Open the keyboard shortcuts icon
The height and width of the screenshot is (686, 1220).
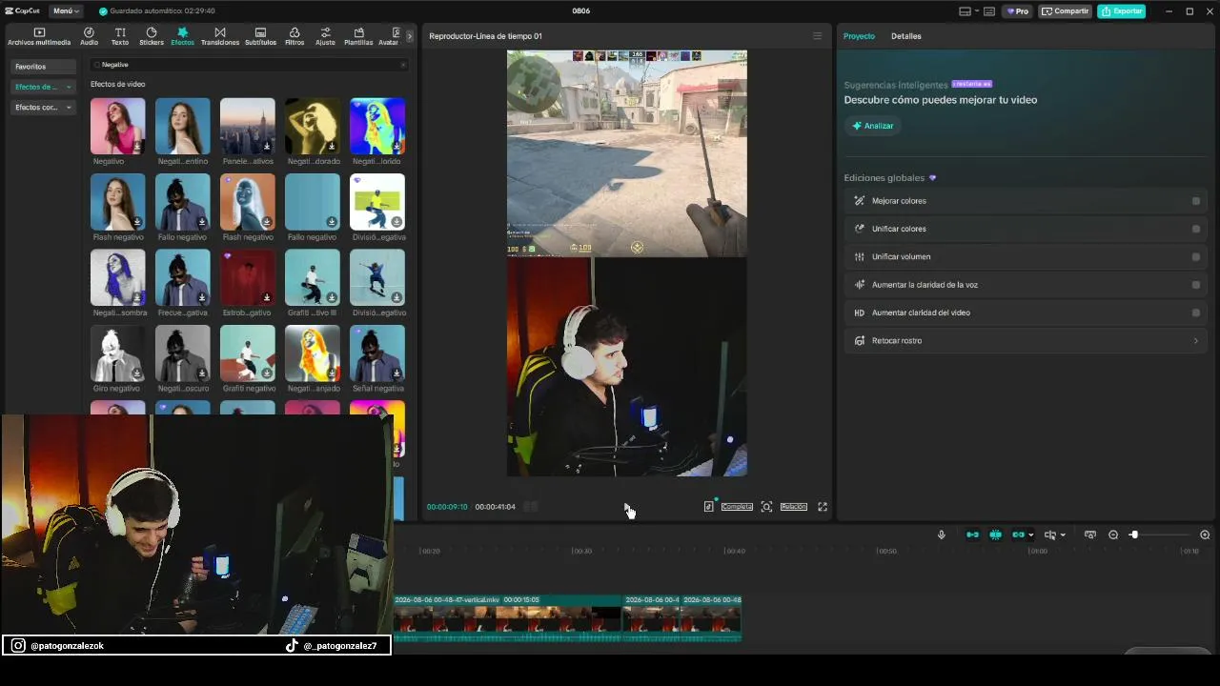point(989,11)
